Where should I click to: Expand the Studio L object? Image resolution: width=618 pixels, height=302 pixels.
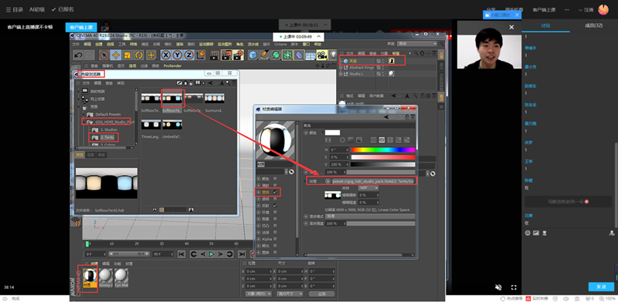point(341,74)
